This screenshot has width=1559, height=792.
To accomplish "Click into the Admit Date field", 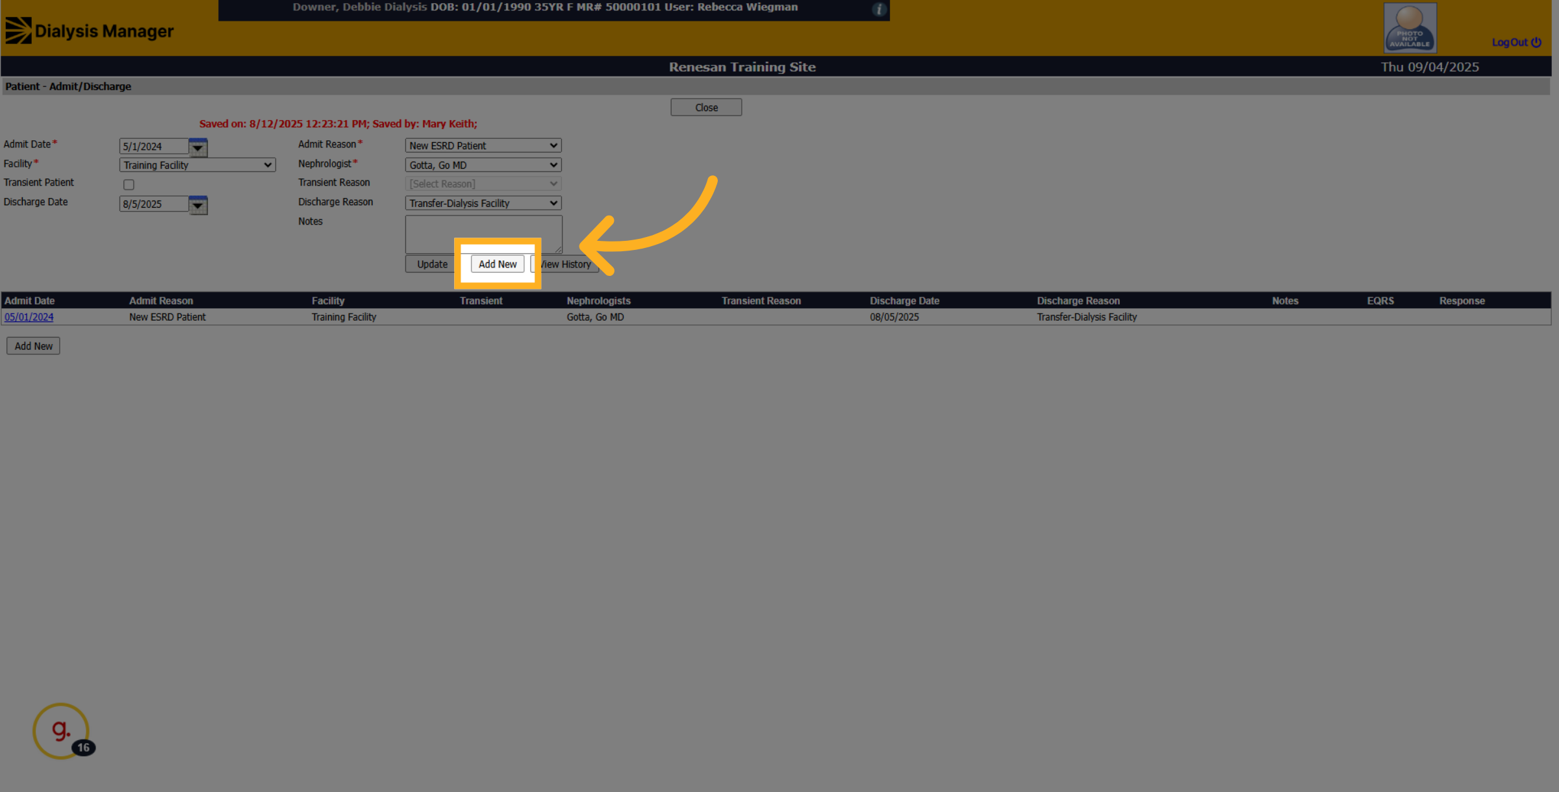I will point(154,147).
